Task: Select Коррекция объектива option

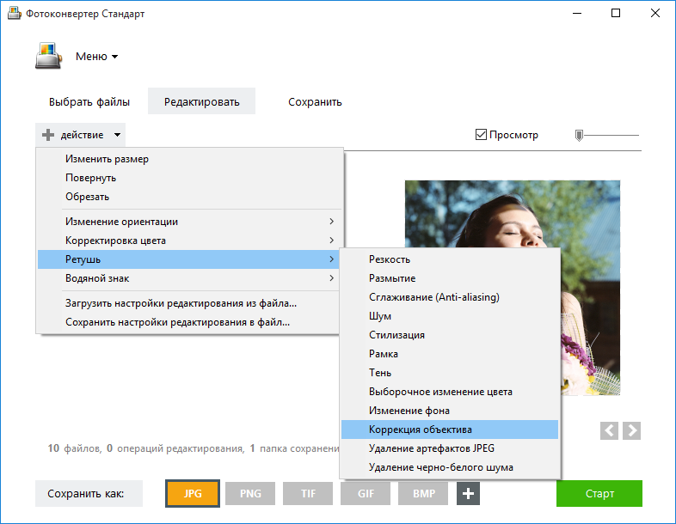Action: click(450, 430)
